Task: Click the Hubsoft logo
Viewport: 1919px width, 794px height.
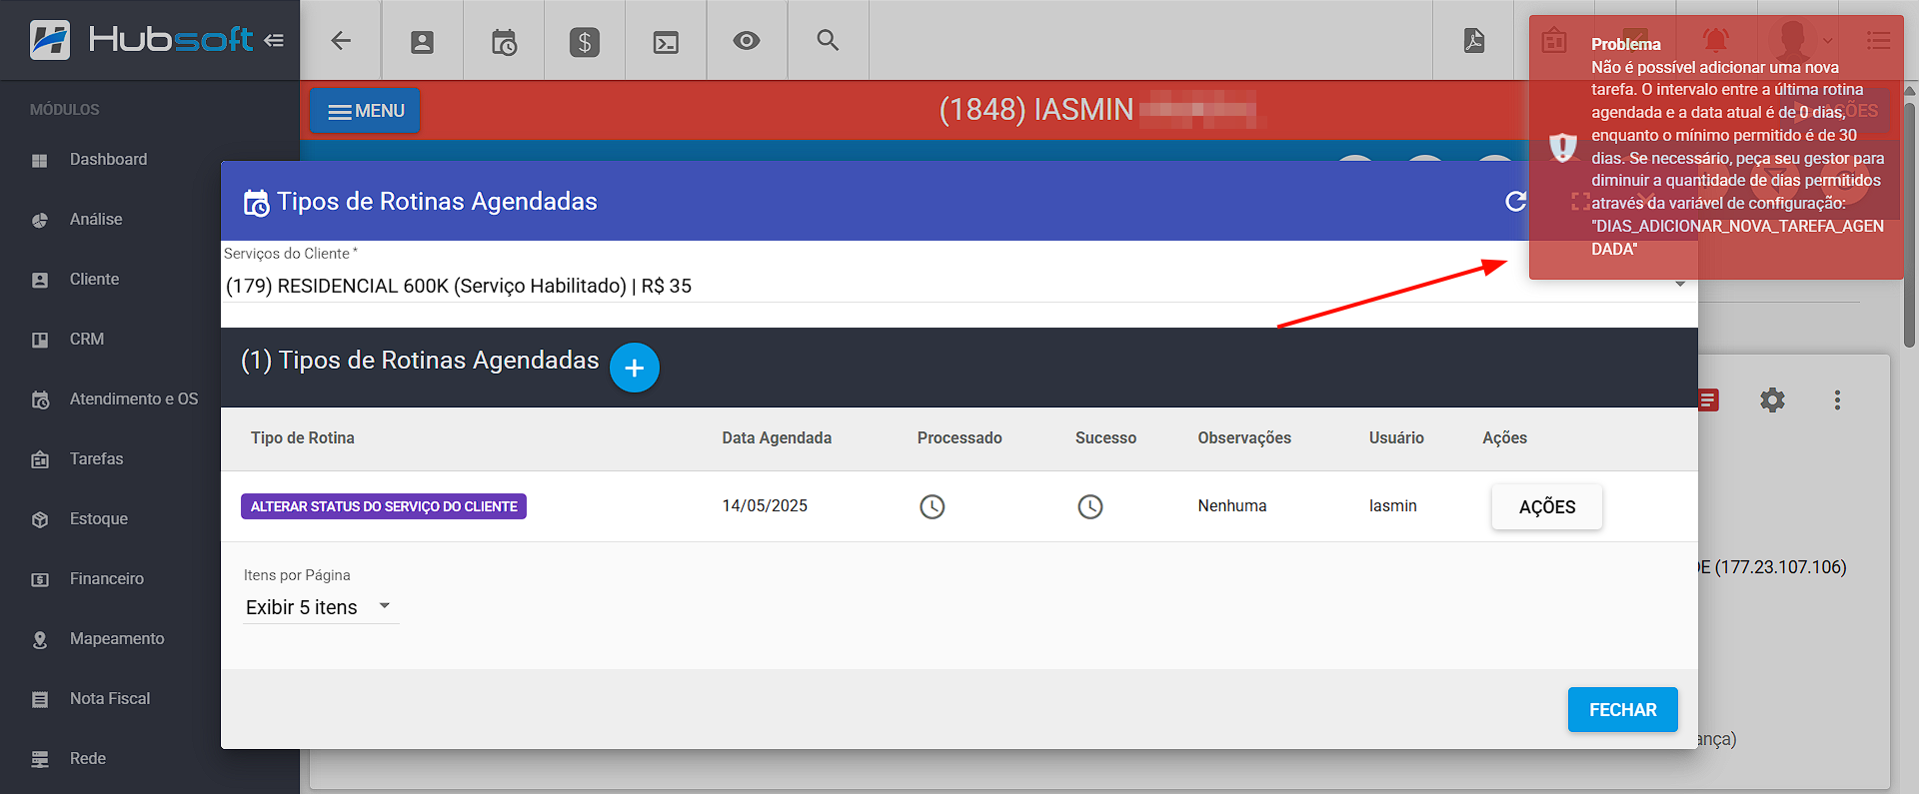Action: (141, 40)
